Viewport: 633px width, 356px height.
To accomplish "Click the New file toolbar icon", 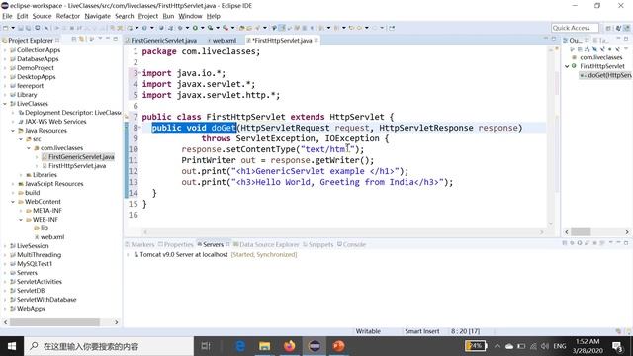I will 6,28.
